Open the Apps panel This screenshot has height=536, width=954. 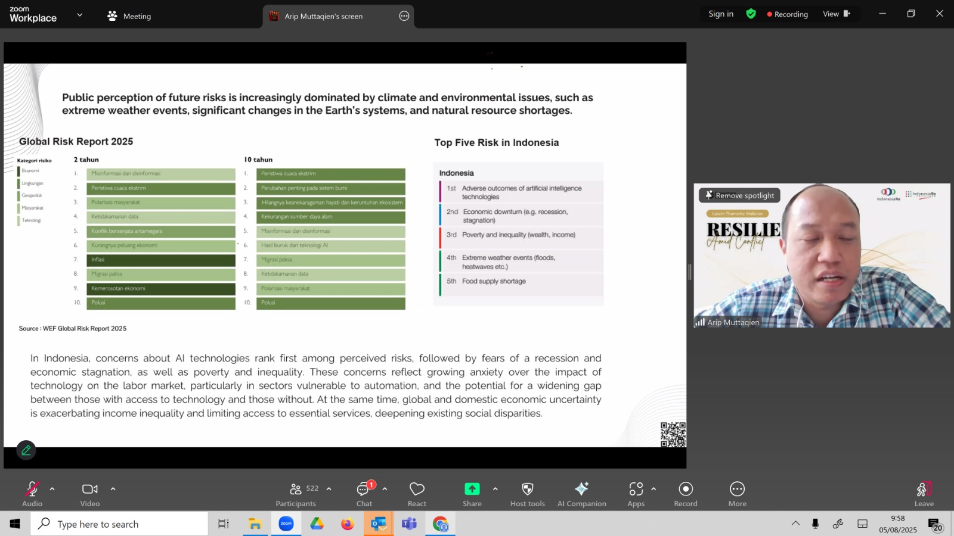636,494
